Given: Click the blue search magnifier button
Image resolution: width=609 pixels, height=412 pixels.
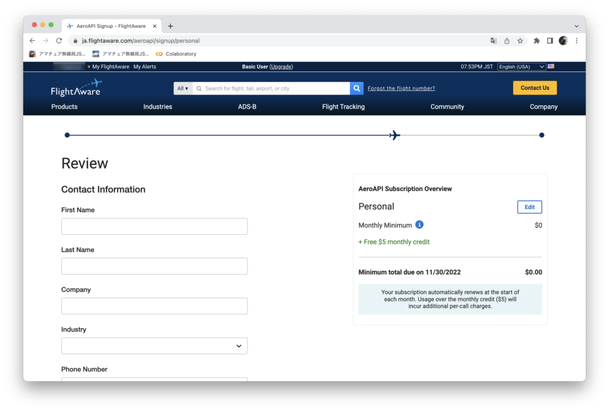Looking at the screenshot, I should pyautogui.click(x=356, y=89).
